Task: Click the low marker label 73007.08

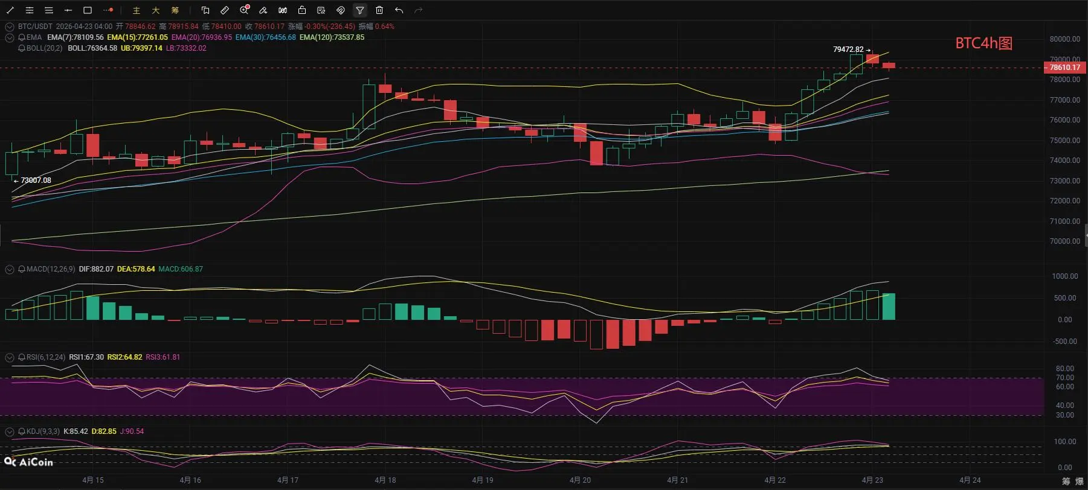Action: click(36, 180)
